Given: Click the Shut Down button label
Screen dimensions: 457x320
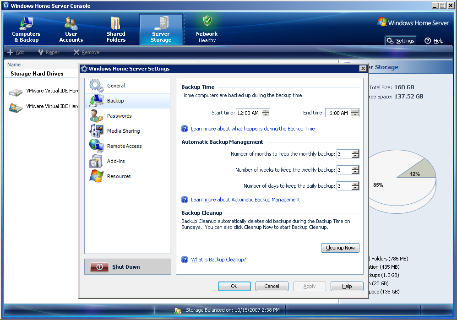Looking at the screenshot, I should [x=126, y=267].
